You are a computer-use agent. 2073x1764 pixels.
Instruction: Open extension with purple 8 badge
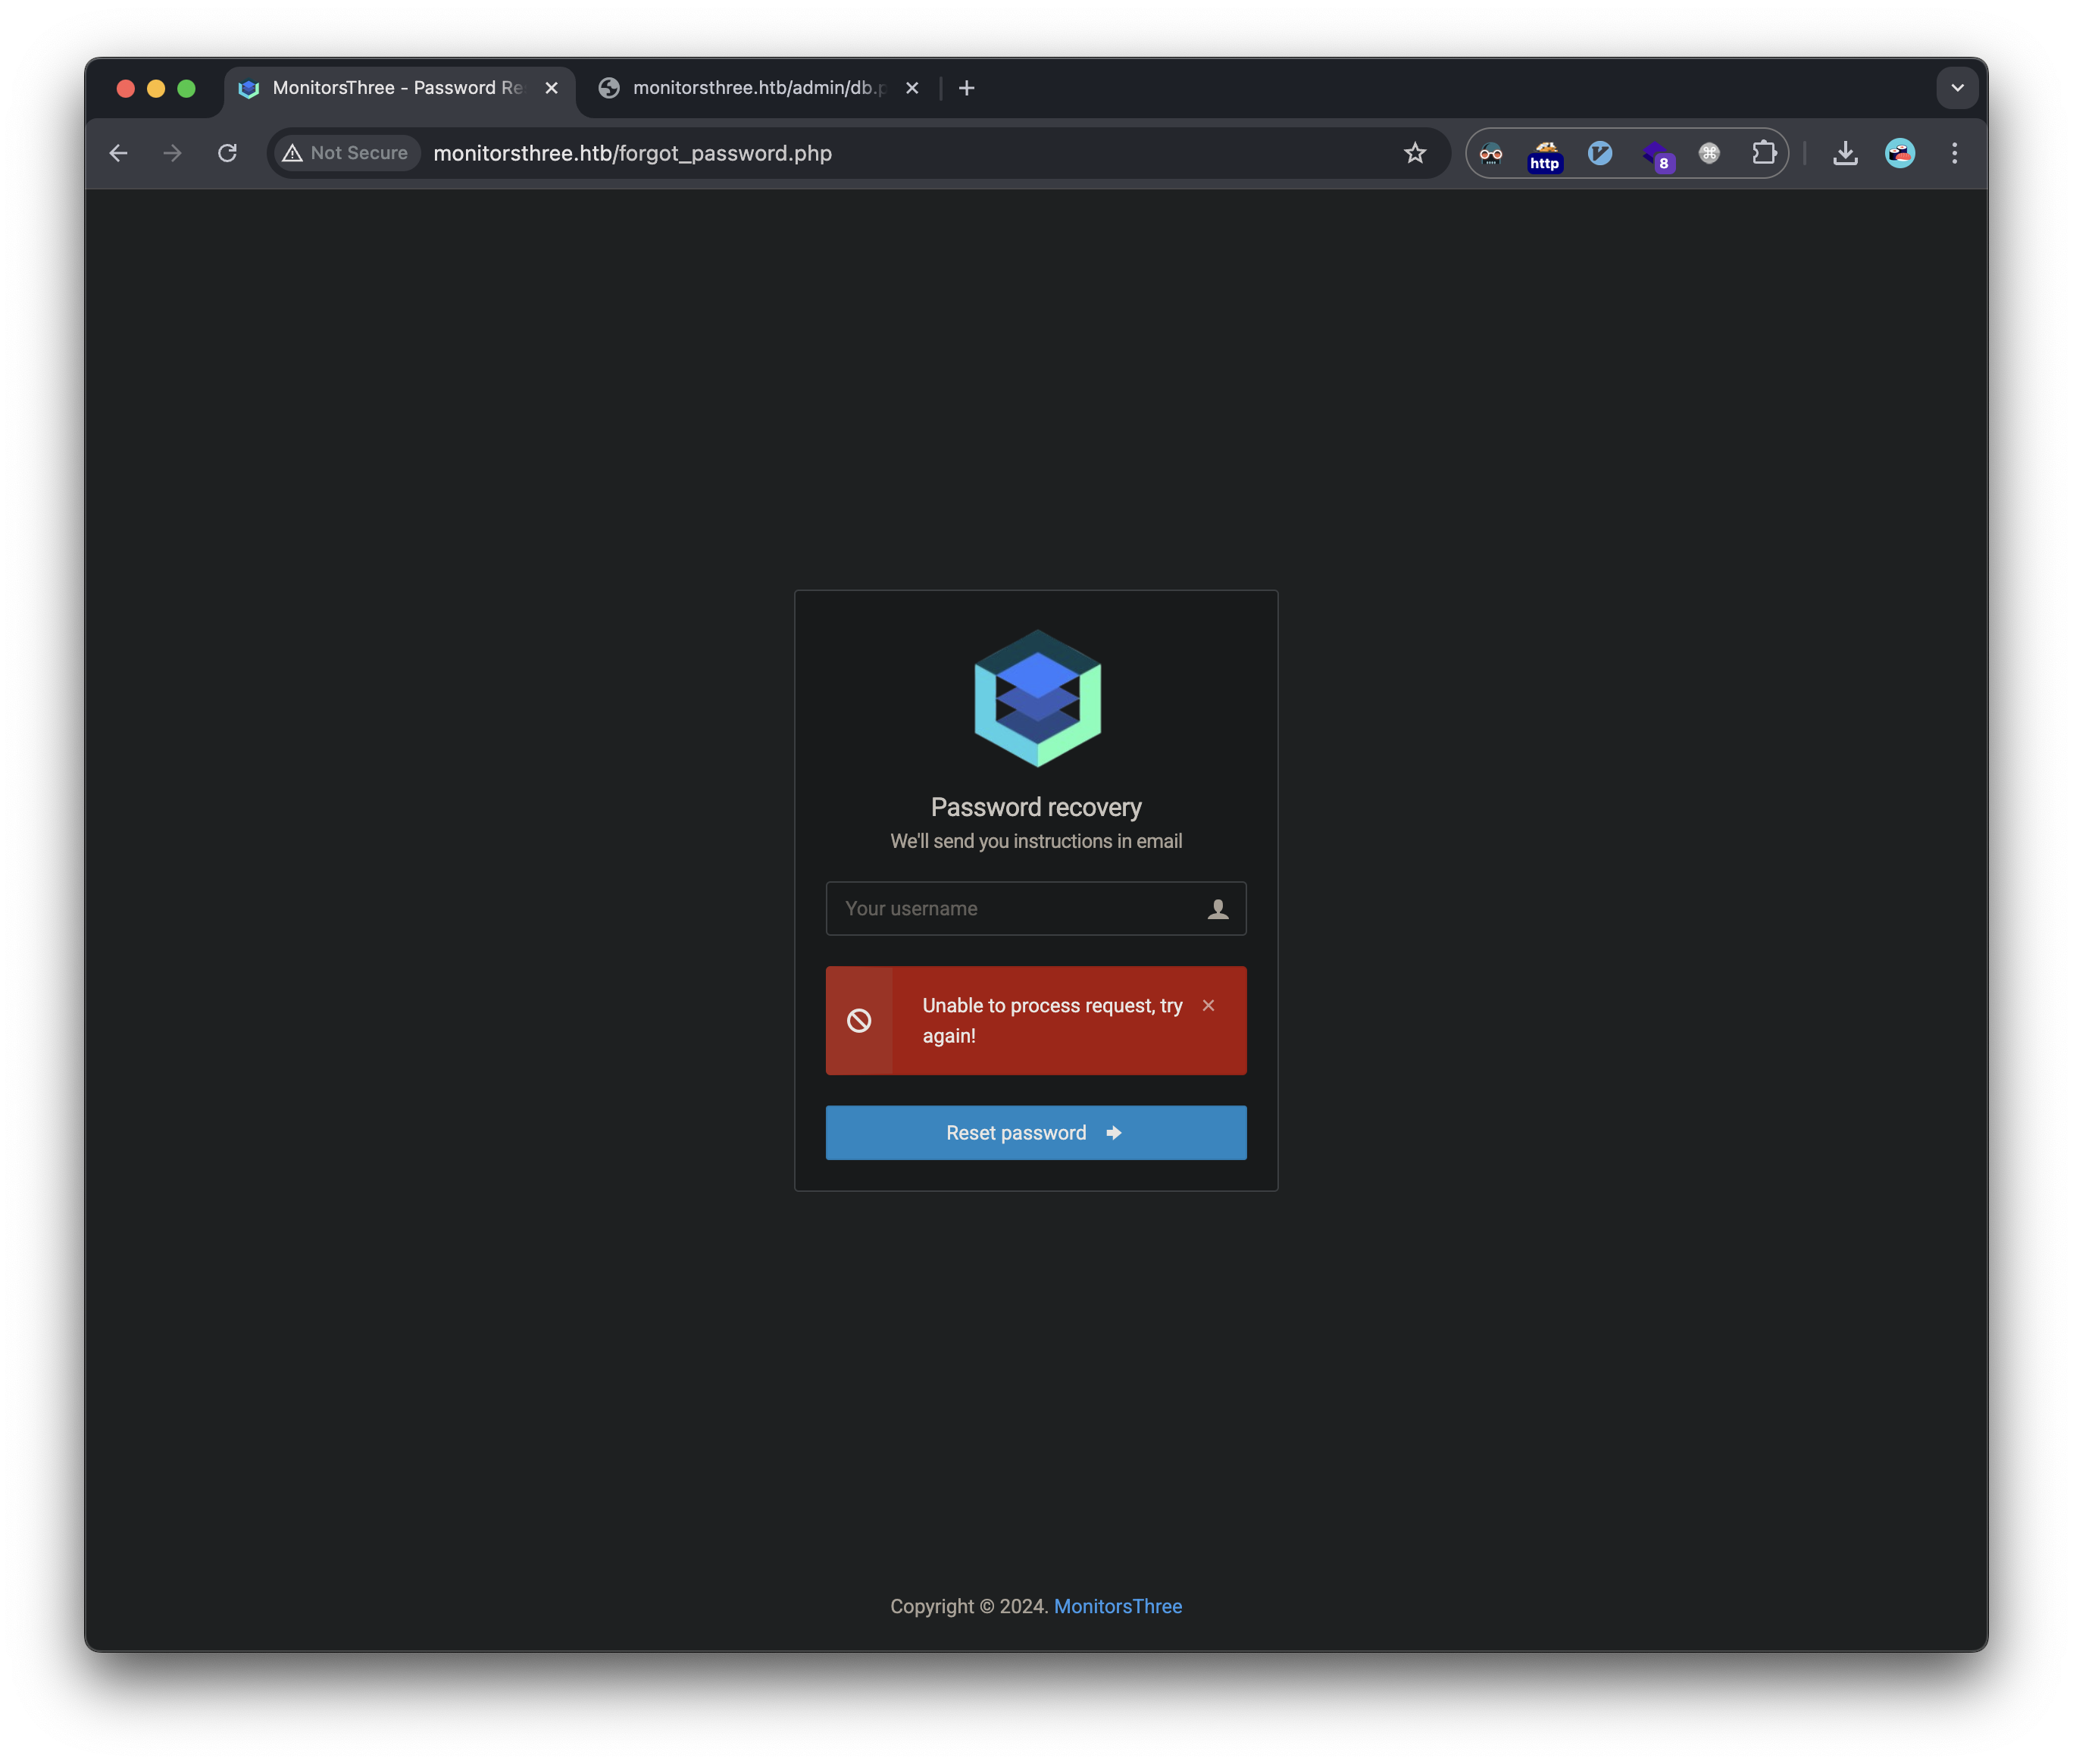click(x=1656, y=154)
